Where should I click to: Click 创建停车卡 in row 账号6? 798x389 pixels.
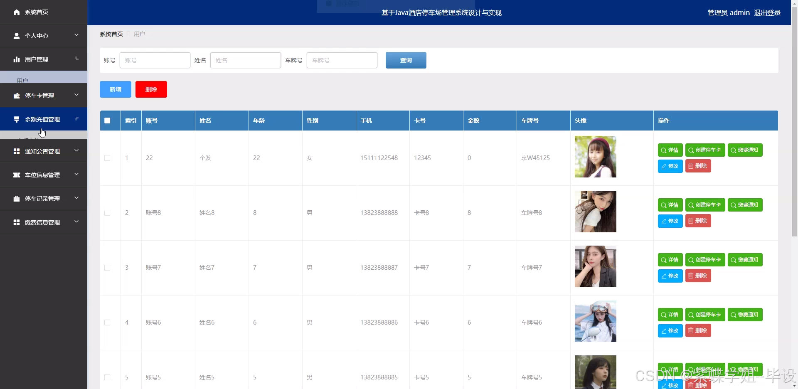tap(705, 315)
